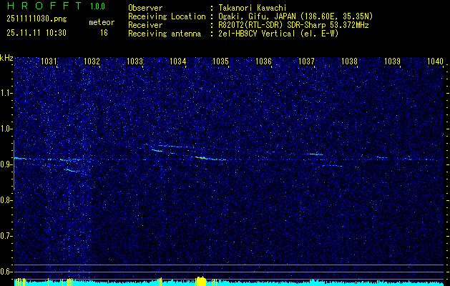Click the Ogaki, Gifu, JAPAN location text
450x286 pixels.
295,16
